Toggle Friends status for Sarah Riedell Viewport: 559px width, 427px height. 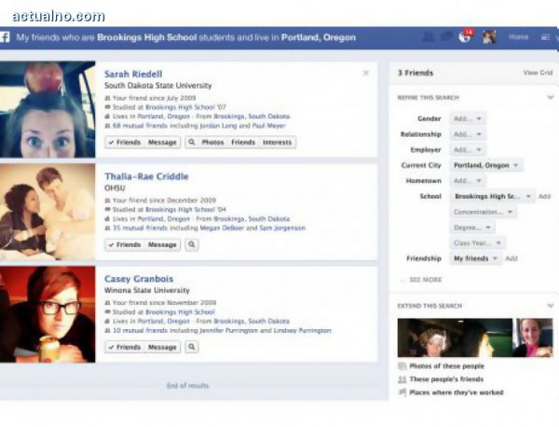point(125,143)
